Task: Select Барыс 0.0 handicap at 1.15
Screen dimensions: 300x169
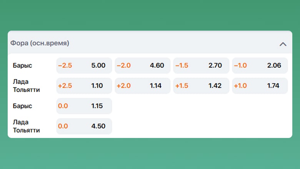Action: pyautogui.click(x=84, y=106)
